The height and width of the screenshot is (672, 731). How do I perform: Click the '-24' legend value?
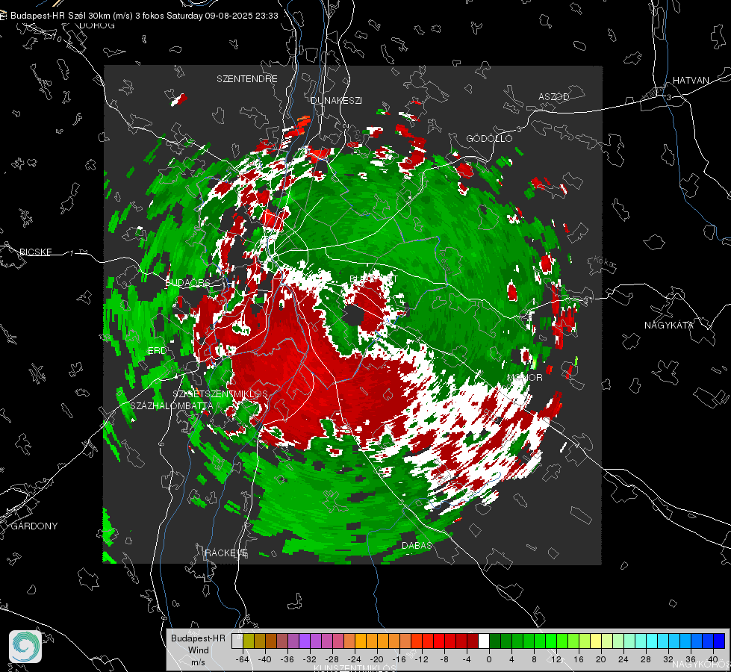(355, 659)
